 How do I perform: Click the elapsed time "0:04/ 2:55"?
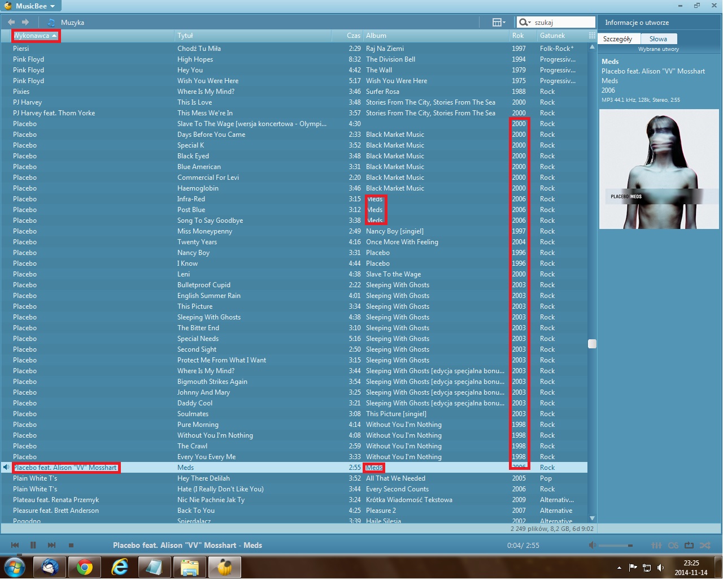[523, 546]
